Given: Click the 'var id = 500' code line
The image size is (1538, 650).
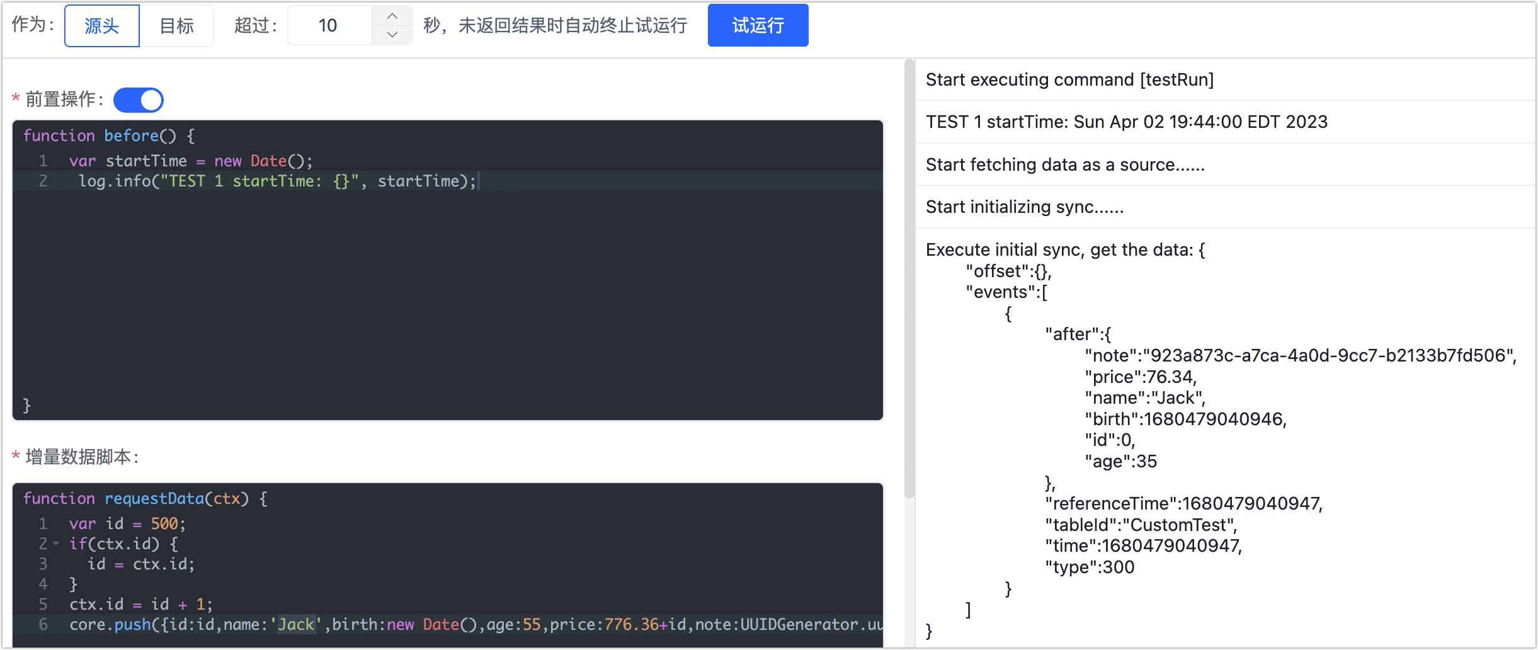Looking at the screenshot, I should click(x=127, y=524).
